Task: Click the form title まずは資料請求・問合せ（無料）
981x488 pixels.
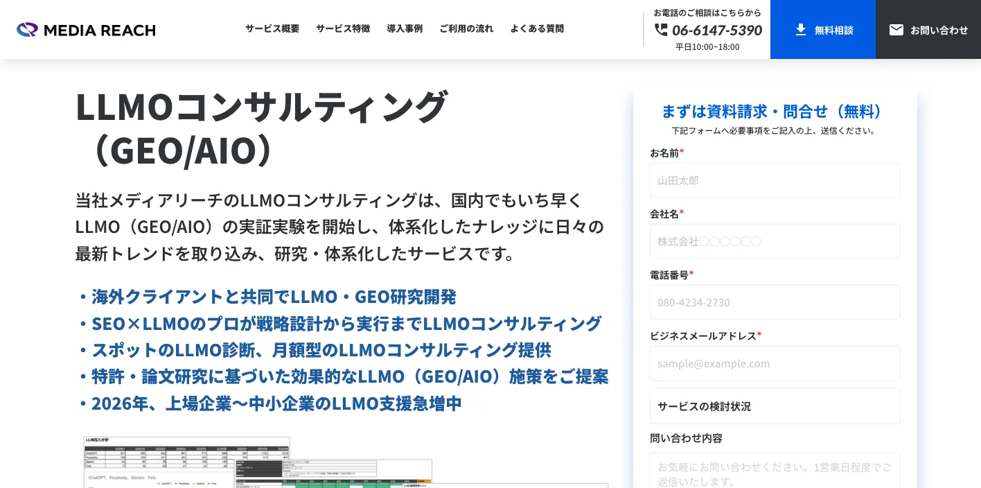Action: 775,111
